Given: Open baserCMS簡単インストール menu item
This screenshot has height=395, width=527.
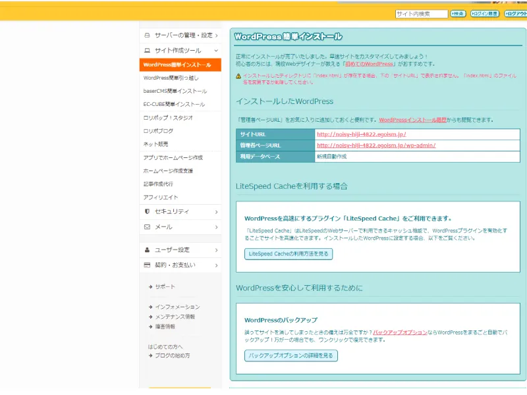Looking at the screenshot, I should click(175, 91).
